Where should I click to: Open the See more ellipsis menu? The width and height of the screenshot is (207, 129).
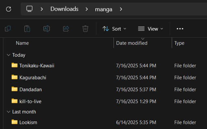180,29
